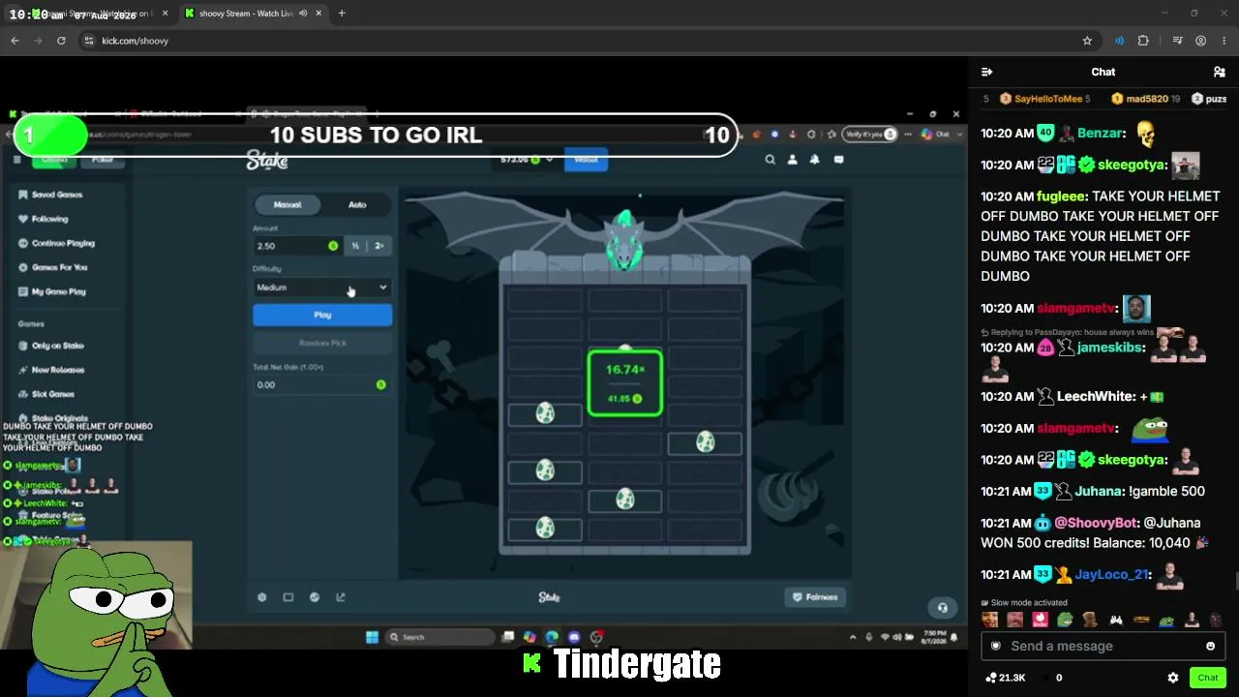The width and height of the screenshot is (1239, 697).
Task: Open the Stake Wallet button
Action: point(586,160)
